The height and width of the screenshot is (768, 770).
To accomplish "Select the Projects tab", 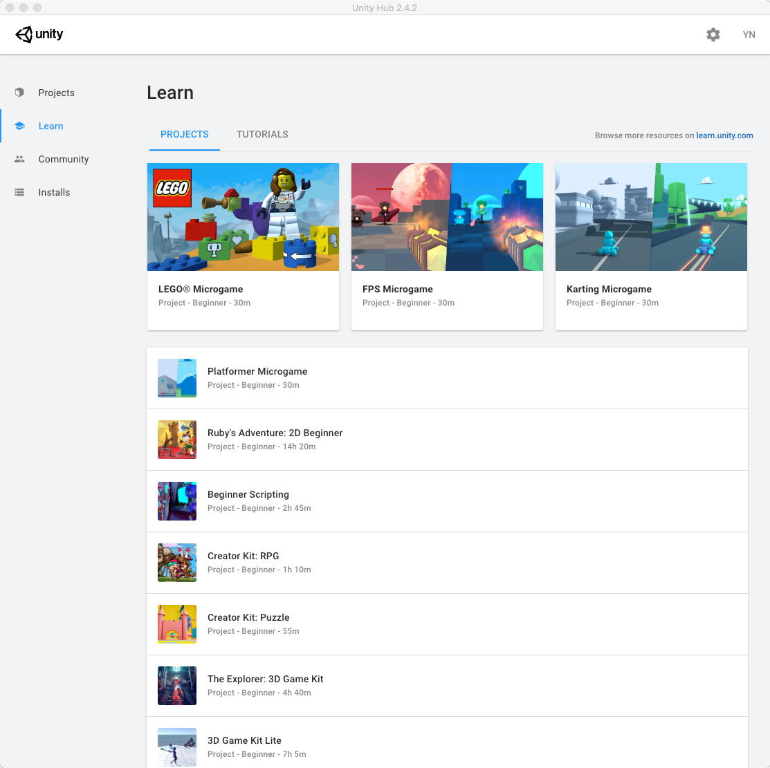I will pos(184,134).
